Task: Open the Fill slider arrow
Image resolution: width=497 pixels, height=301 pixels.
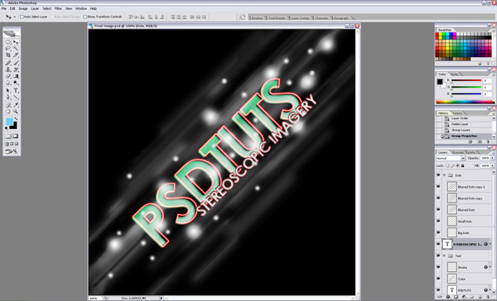Action: 493,165
